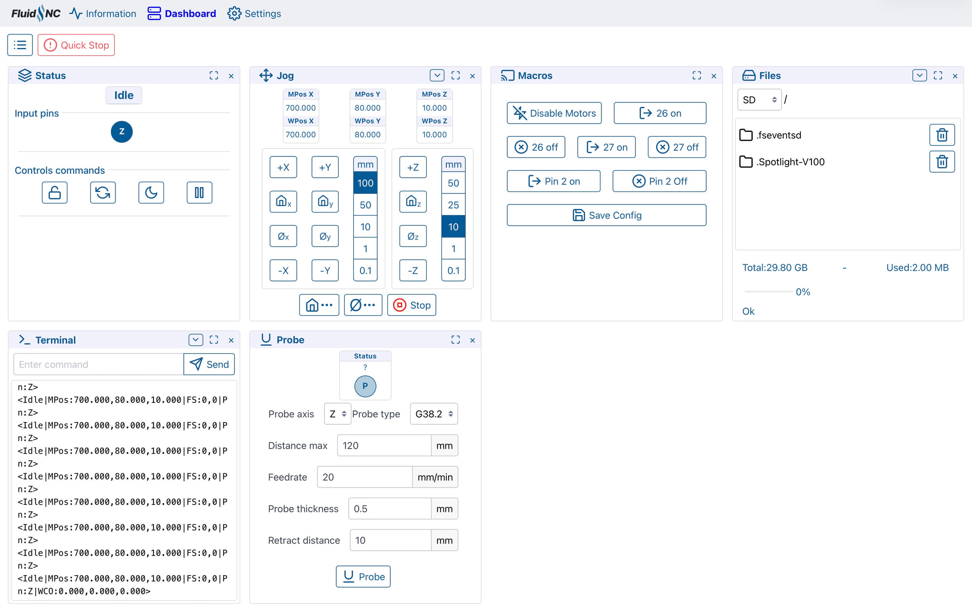Select the 25 mm Z jog step
This screenshot has height=606, width=972.
[453, 205]
